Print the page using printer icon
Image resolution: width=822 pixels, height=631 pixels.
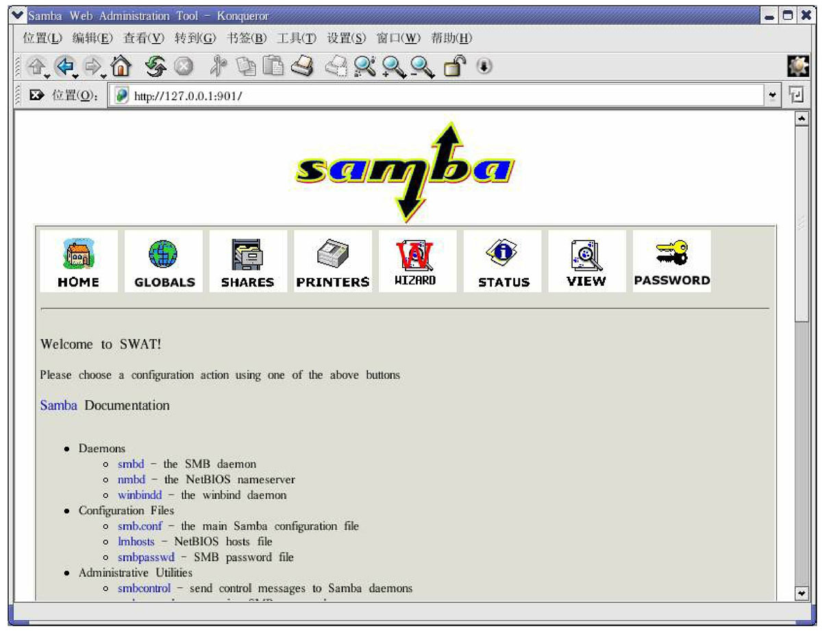click(x=302, y=66)
